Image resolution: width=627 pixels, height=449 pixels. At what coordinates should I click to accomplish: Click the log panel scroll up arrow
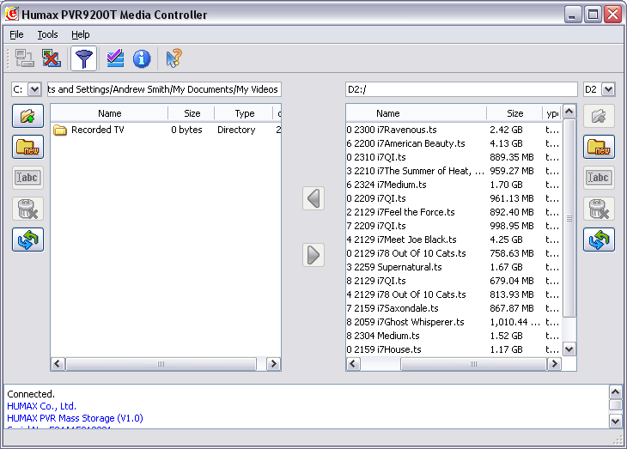[615, 391]
